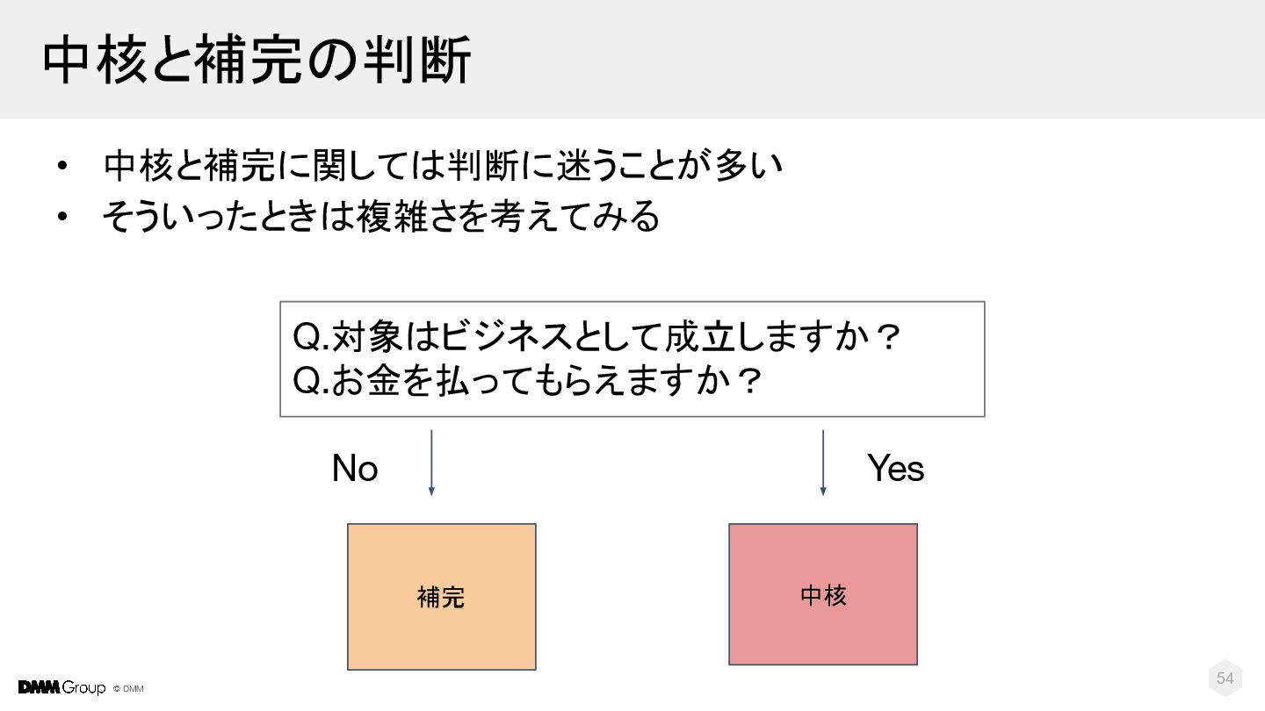This screenshot has width=1265, height=711.
Task: Click the slide title 中核と補完の判断
Action: pos(257,61)
